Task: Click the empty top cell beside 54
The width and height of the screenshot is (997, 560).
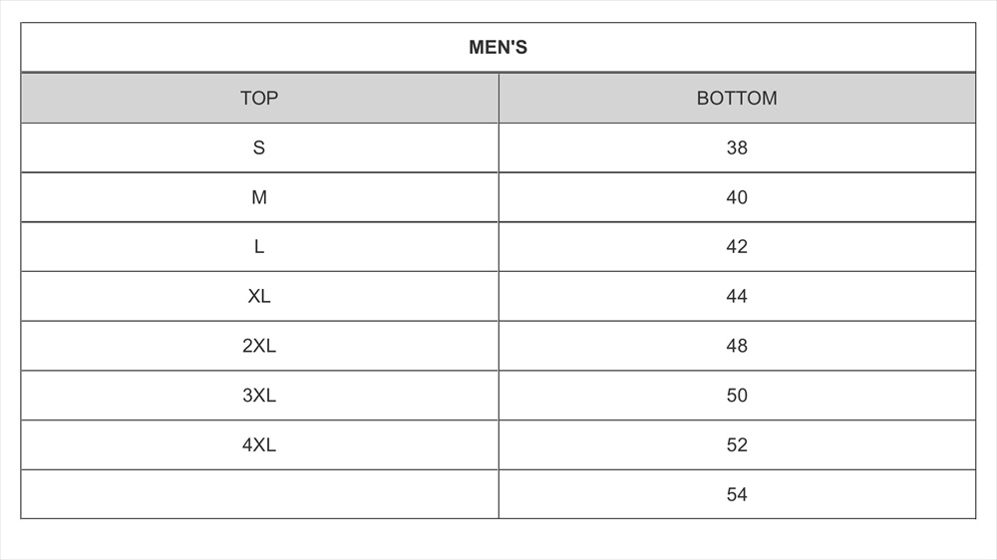Action: coord(259,494)
